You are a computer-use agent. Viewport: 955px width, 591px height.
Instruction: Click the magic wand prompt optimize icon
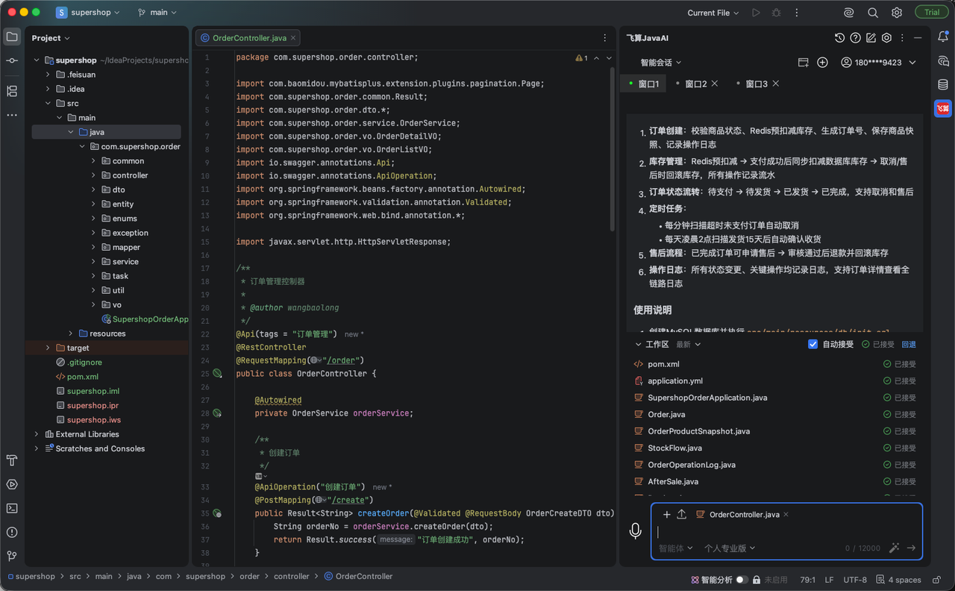(x=894, y=548)
